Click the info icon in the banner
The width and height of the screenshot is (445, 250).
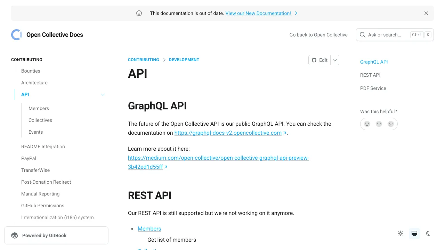(x=139, y=13)
